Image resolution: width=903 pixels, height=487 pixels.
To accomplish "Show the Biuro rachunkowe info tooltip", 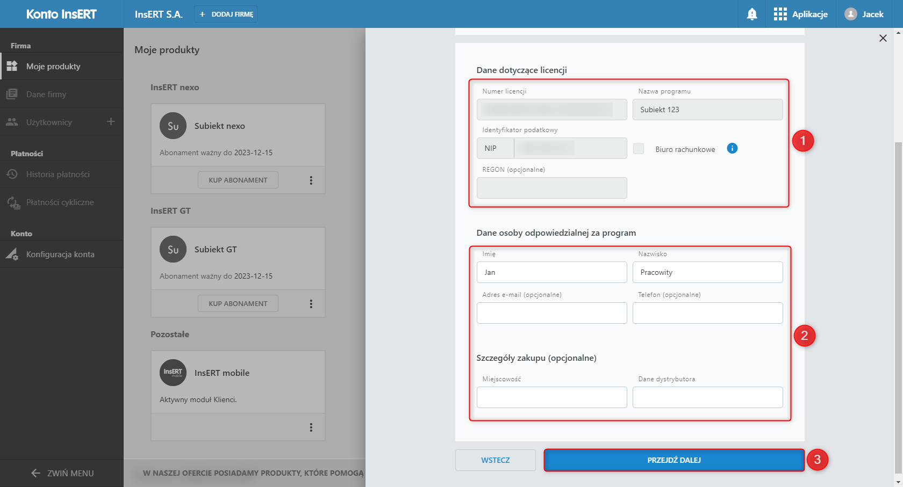I will tap(732, 148).
